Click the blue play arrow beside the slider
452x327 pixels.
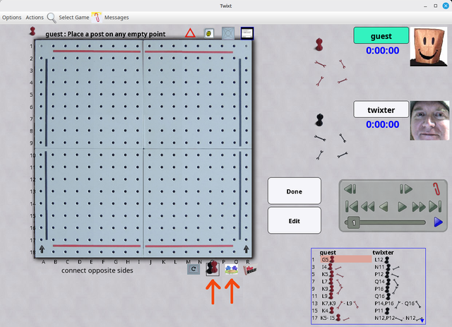438,222
